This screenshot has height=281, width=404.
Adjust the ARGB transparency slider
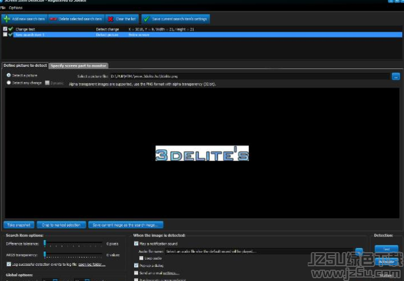pyautogui.click(x=45, y=254)
